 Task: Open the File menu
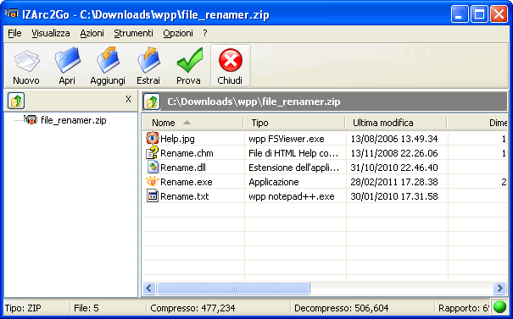pos(14,33)
